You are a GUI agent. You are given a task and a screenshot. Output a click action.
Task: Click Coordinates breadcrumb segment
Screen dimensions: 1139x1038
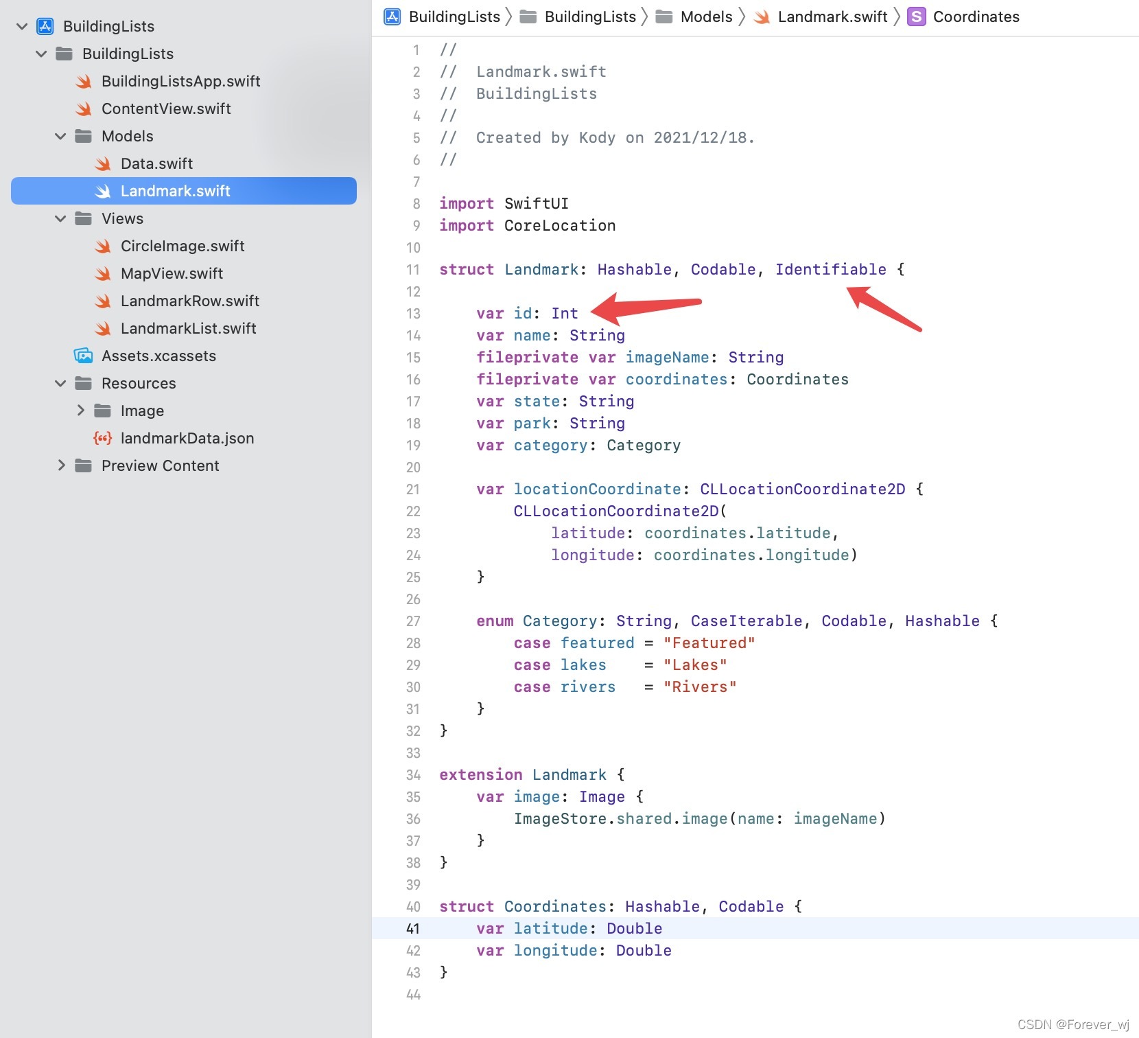point(976,16)
